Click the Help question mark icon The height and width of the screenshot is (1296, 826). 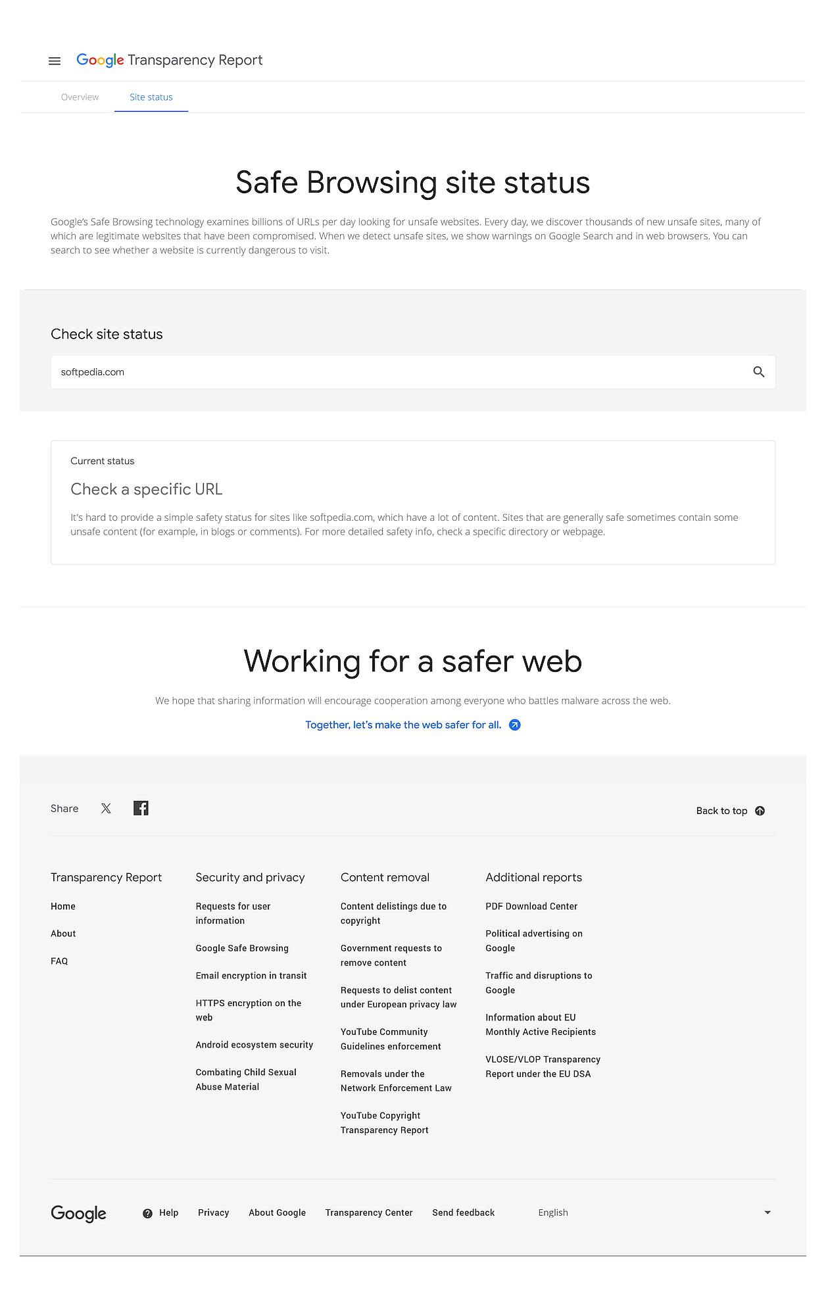147,1213
